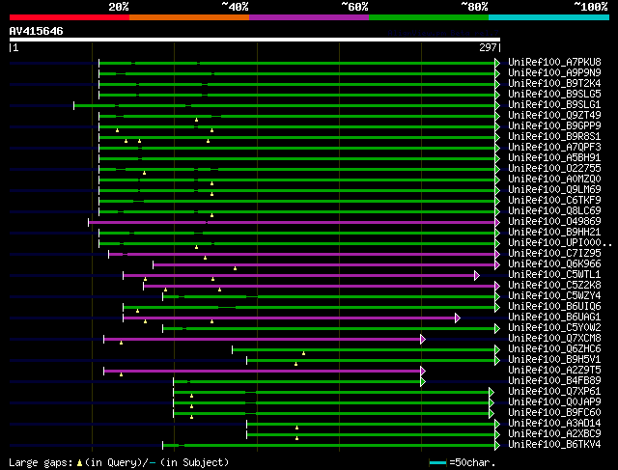Click the white AV415646 query sequence bar
This screenshot has width=618, height=470.
point(255,40)
